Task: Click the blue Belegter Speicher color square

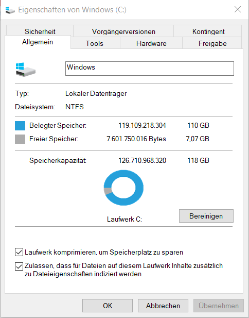Action: pos(20,126)
